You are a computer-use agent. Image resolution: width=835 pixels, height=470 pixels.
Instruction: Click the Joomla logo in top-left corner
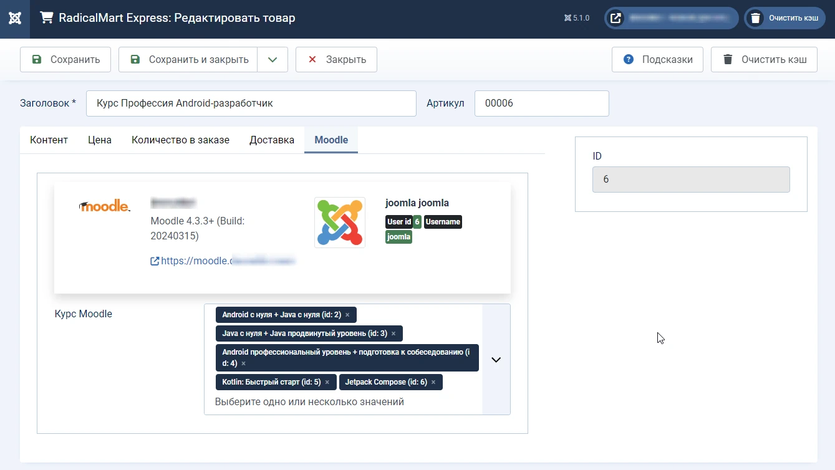pyautogui.click(x=15, y=19)
